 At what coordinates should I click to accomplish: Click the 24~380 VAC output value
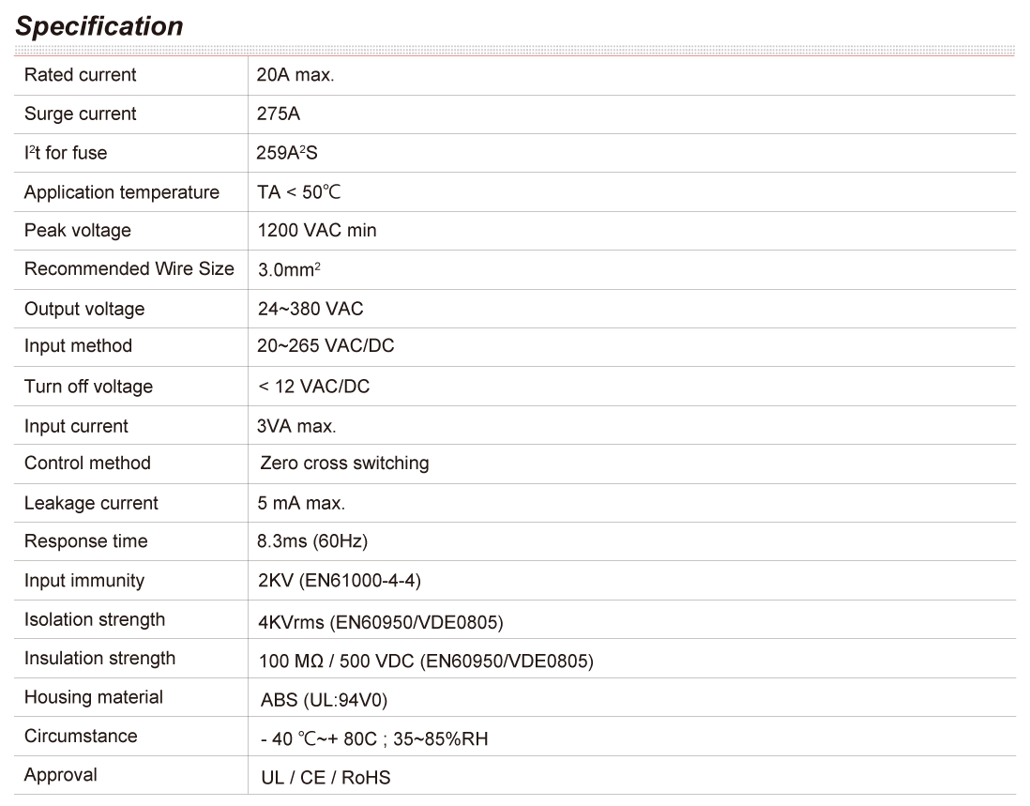click(x=311, y=309)
